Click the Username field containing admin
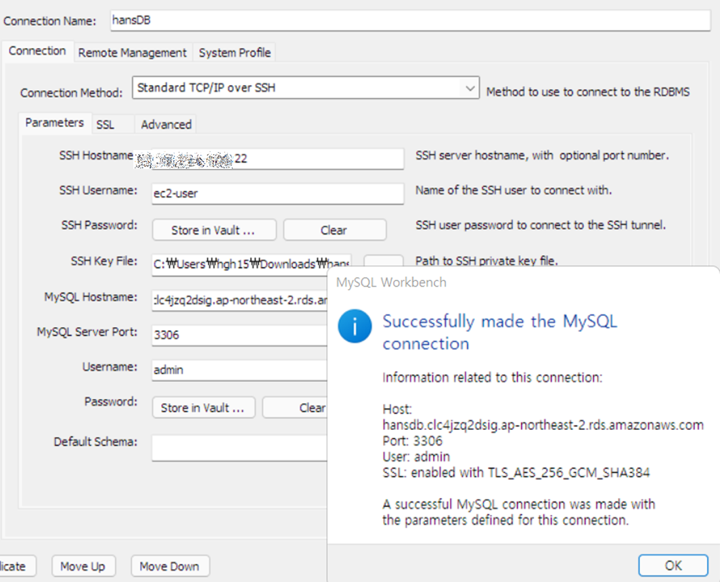The width and height of the screenshot is (720, 582). [240, 370]
